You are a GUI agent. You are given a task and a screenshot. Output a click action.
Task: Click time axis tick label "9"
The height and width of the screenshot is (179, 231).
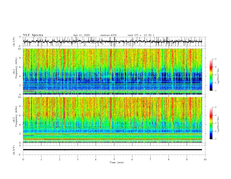(x=187, y=159)
